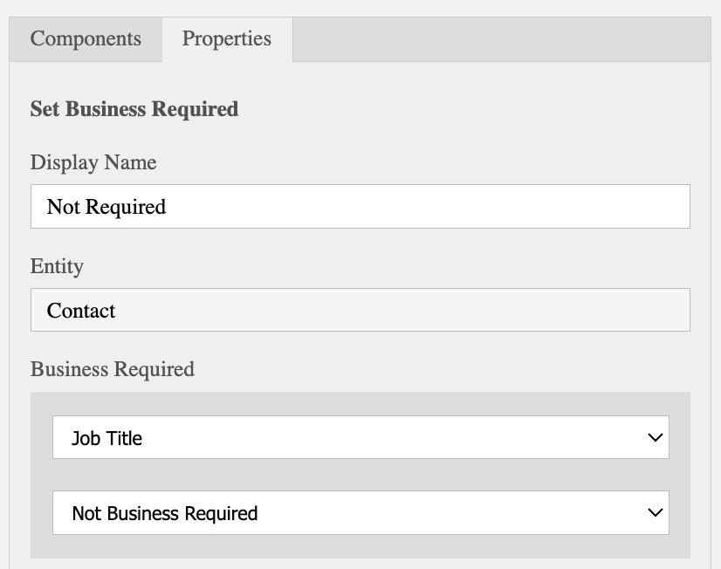Image resolution: width=721 pixels, height=569 pixels.
Task: Click blank space below the Business Required panel
Action: (360, 564)
